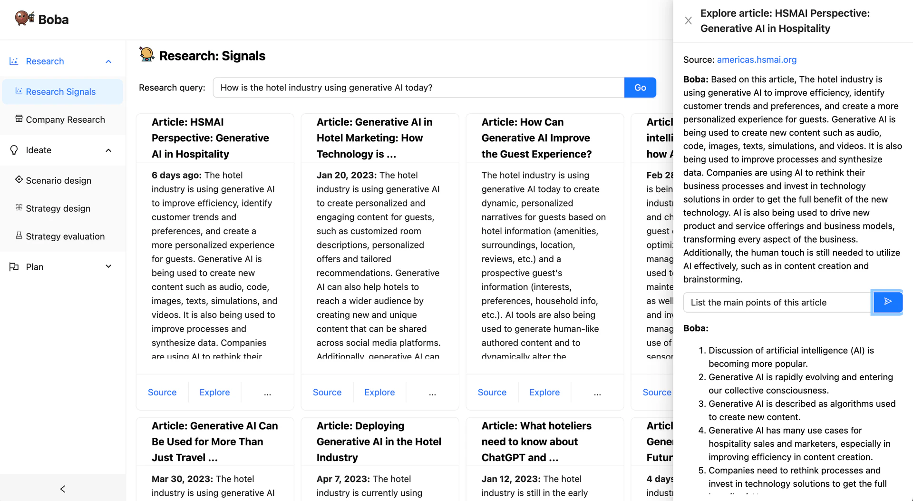The width and height of the screenshot is (913, 501).
Task: Close the Explore article panel
Action: click(688, 21)
